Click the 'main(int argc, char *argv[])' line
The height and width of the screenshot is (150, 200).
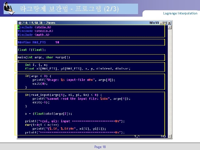[44, 57]
